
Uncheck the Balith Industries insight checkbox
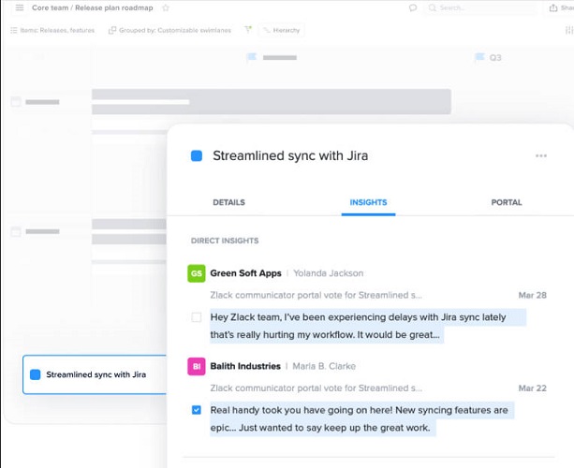(x=197, y=410)
